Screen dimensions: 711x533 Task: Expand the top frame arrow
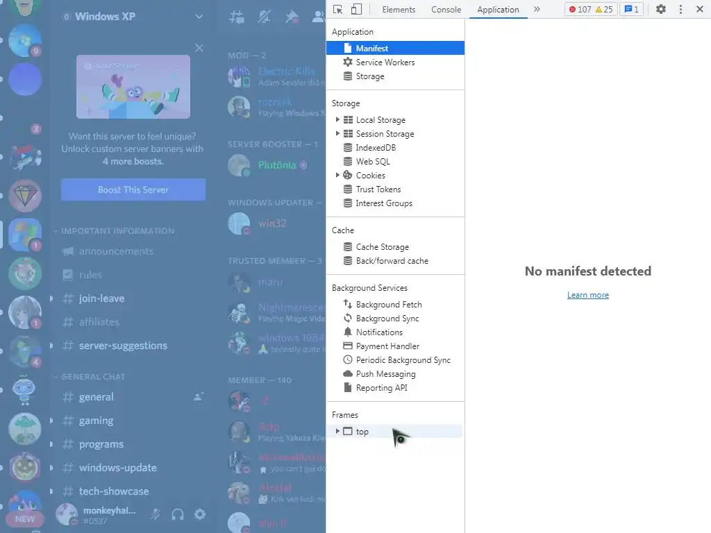pos(337,432)
